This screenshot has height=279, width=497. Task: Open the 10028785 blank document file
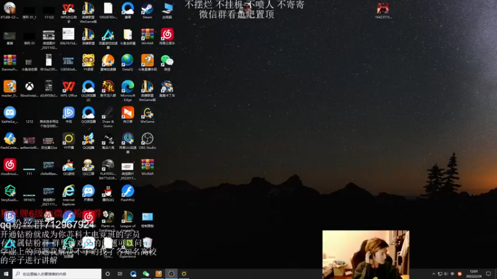(107, 10)
